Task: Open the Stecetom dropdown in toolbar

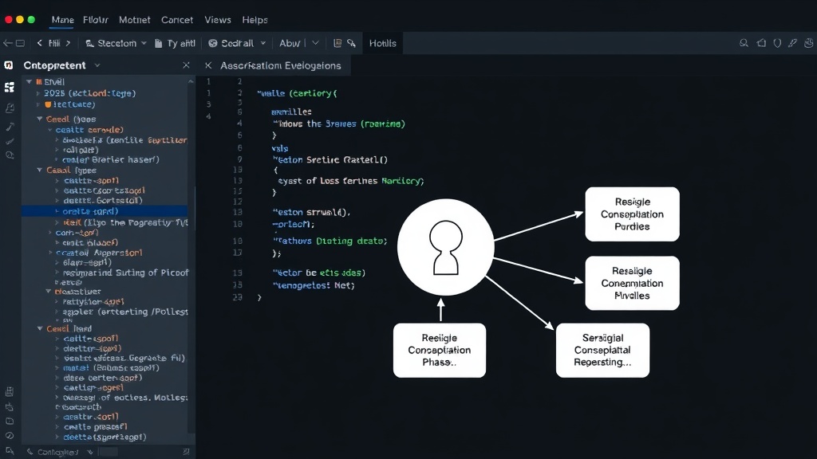Action: pos(116,43)
